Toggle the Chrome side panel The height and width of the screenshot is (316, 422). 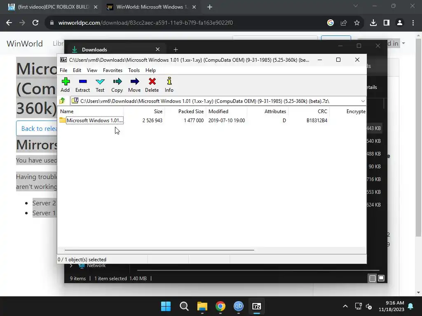point(387,23)
